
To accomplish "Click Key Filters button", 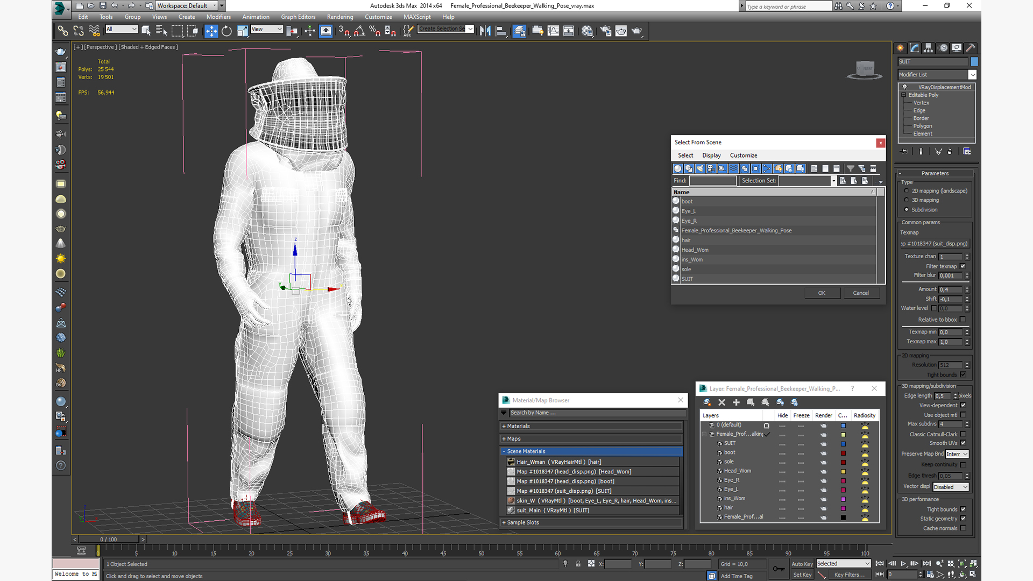I will 849,575.
